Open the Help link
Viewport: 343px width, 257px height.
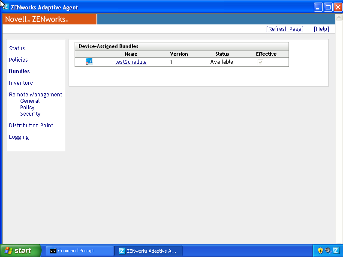point(321,29)
